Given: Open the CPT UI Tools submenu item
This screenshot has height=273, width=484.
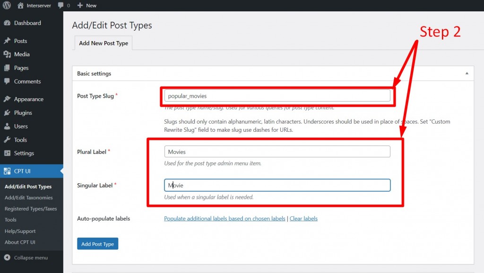Looking at the screenshot, I should 10,220.
